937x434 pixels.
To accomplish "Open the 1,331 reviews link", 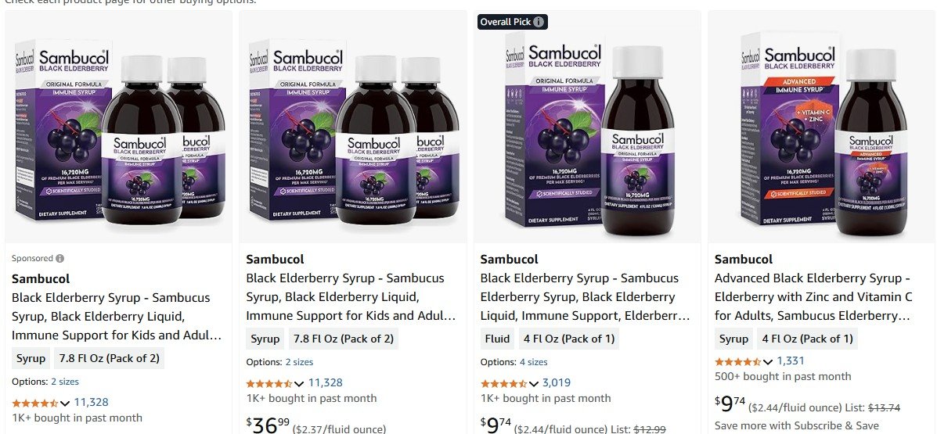I will [x=791, y=360].
